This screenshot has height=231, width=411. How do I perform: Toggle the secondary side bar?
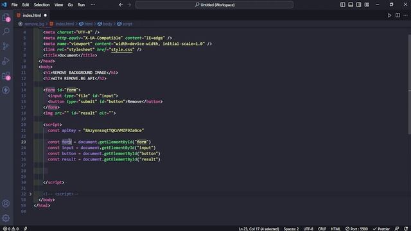click(x=358, y=4)
